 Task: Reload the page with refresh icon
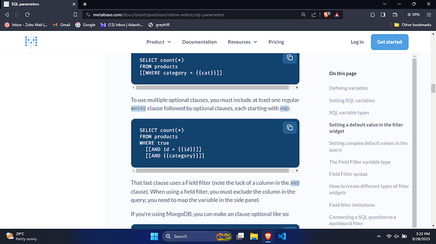coord(27,15)
